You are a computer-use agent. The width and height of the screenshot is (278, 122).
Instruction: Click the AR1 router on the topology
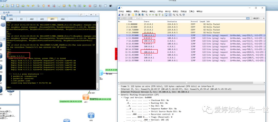click(x=86, y=97)
